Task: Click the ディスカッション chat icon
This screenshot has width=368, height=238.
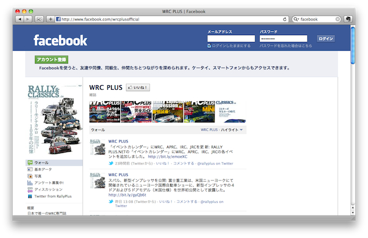Action: (30, 190)
